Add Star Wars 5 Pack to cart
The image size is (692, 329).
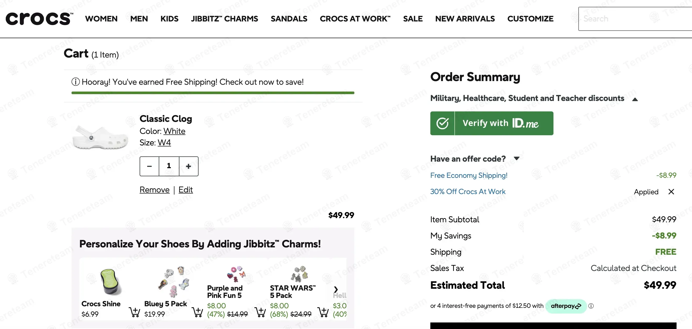323,312
